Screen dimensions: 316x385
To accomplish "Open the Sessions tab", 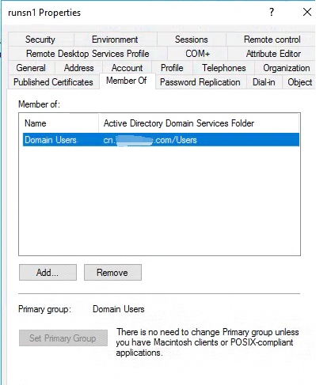I will point(191,40).
